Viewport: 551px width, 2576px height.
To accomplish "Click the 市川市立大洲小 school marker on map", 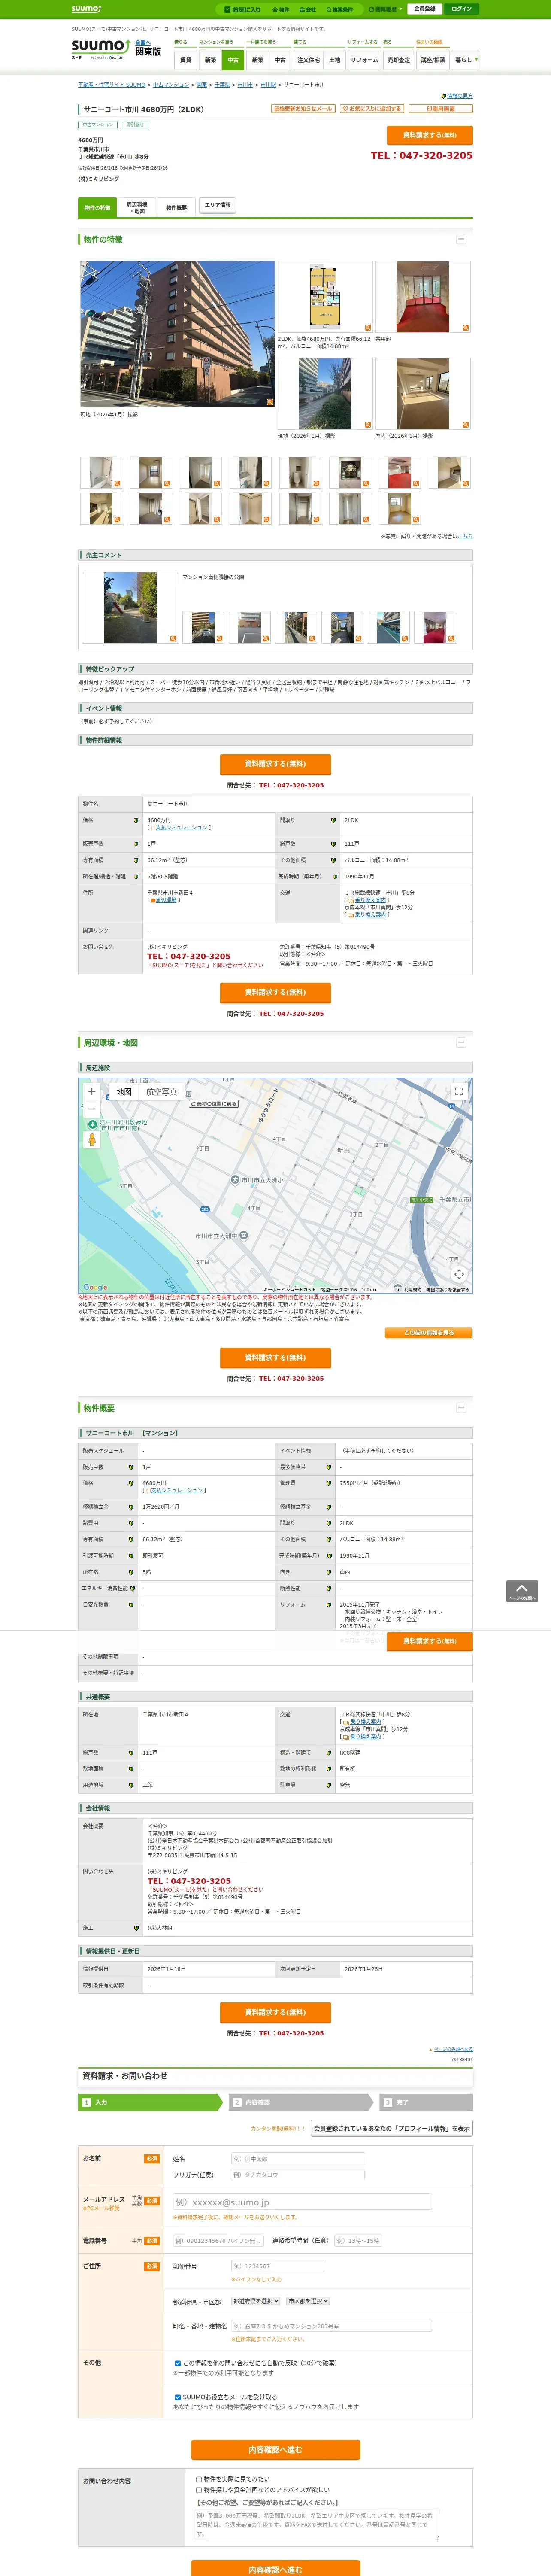I will click(x=235, y=1180).
